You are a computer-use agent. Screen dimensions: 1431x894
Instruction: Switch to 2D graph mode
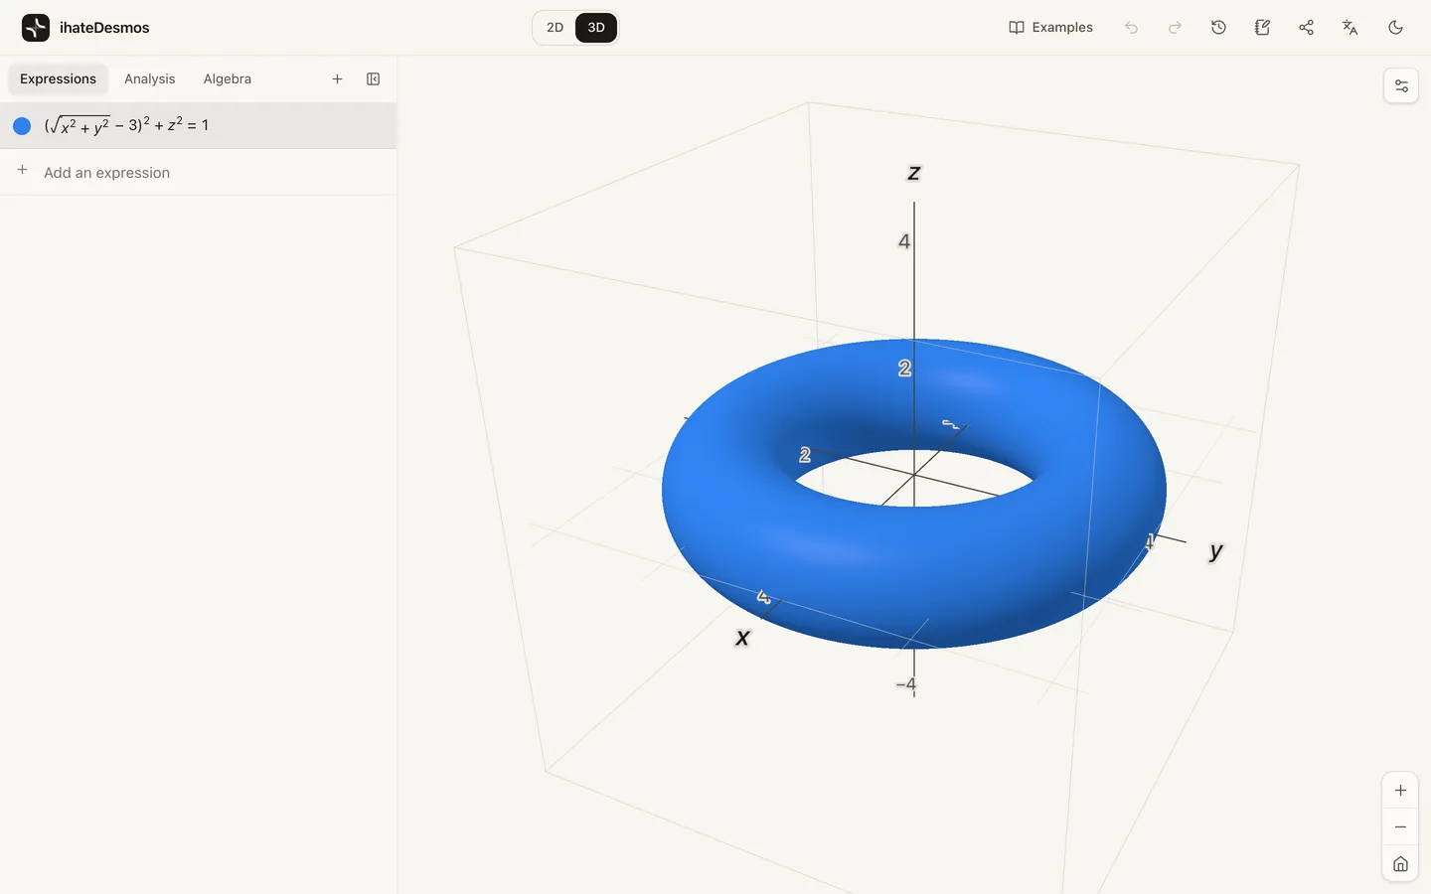pos(555,28)
